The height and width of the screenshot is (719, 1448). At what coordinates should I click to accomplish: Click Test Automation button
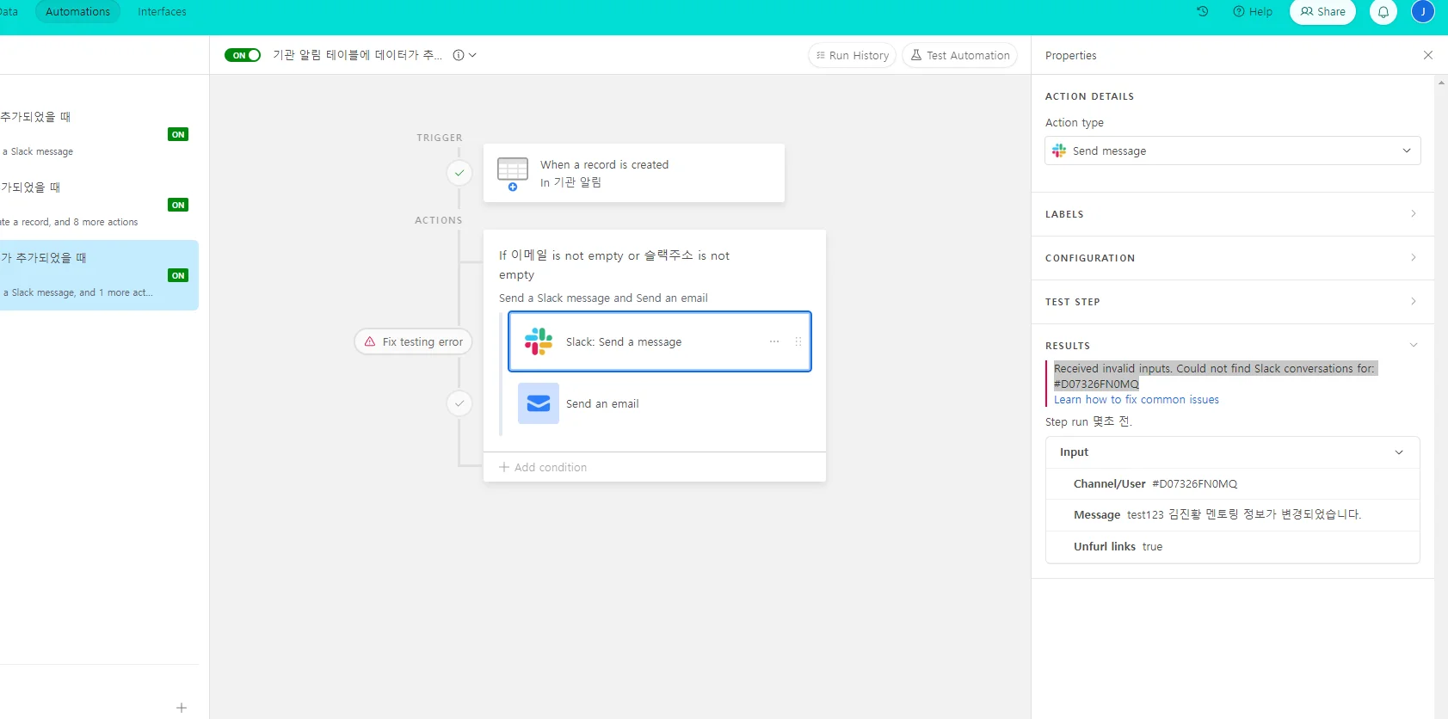pyautogui.click(x=959, y=55)
